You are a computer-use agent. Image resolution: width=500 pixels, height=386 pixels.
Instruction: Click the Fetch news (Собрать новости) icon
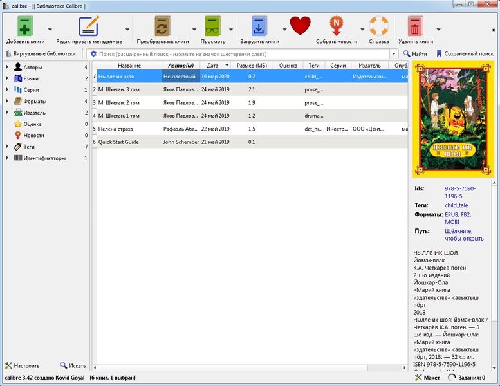(x=337, y=26)
